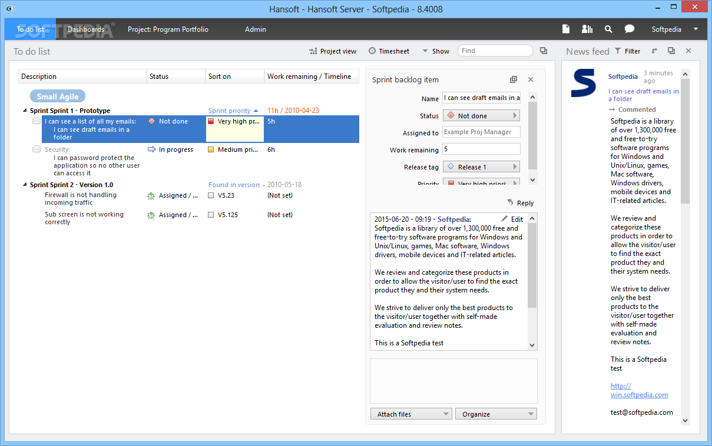The height and width of the screenshot is (446, 712).
Task: Click the Not done status icon in list
Action: click(151, 121)
